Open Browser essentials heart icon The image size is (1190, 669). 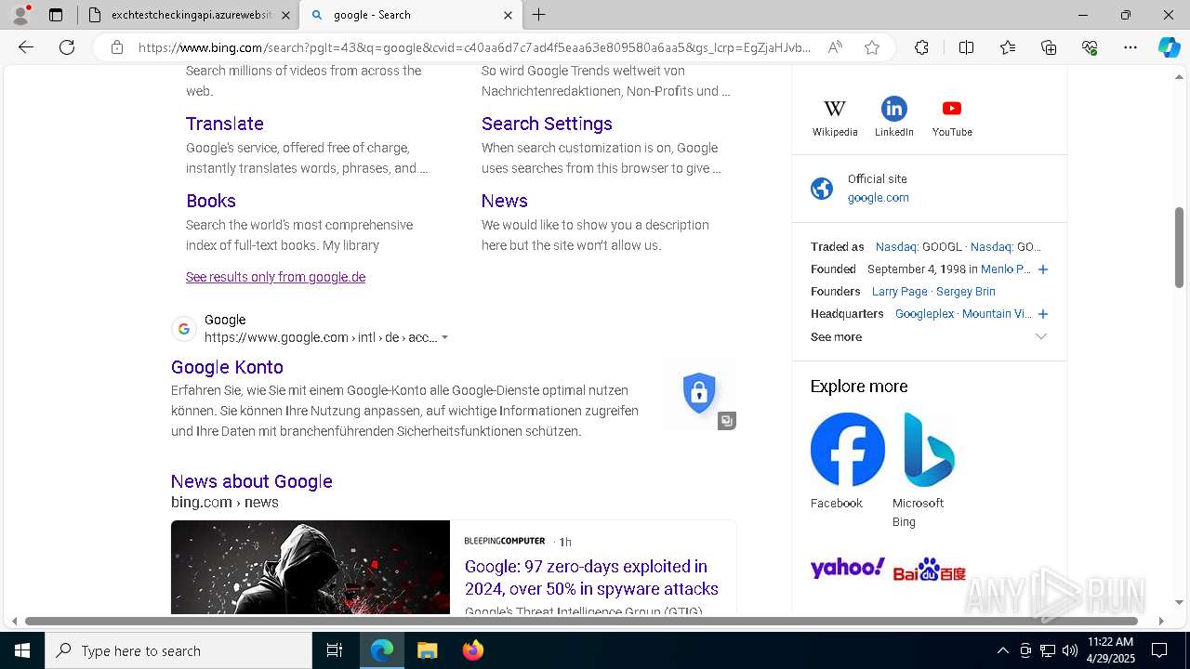[x=1090, y=47]
